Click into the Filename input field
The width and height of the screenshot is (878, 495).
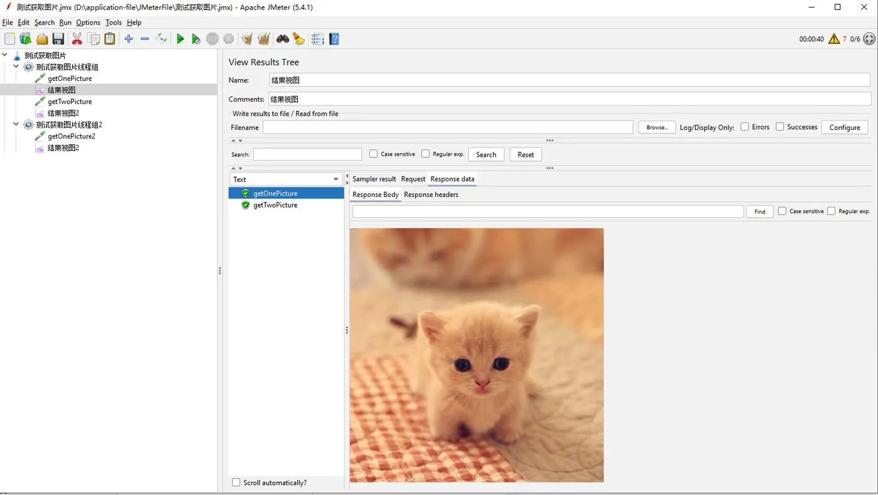(448, 127)
